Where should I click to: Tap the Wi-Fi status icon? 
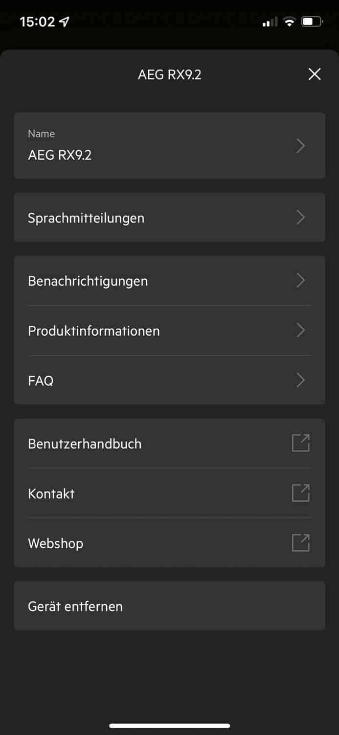(x=290, y=22)
